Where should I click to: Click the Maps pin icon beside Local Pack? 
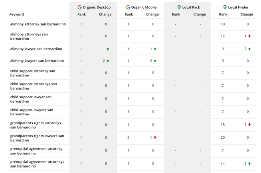tap(179, 7)
